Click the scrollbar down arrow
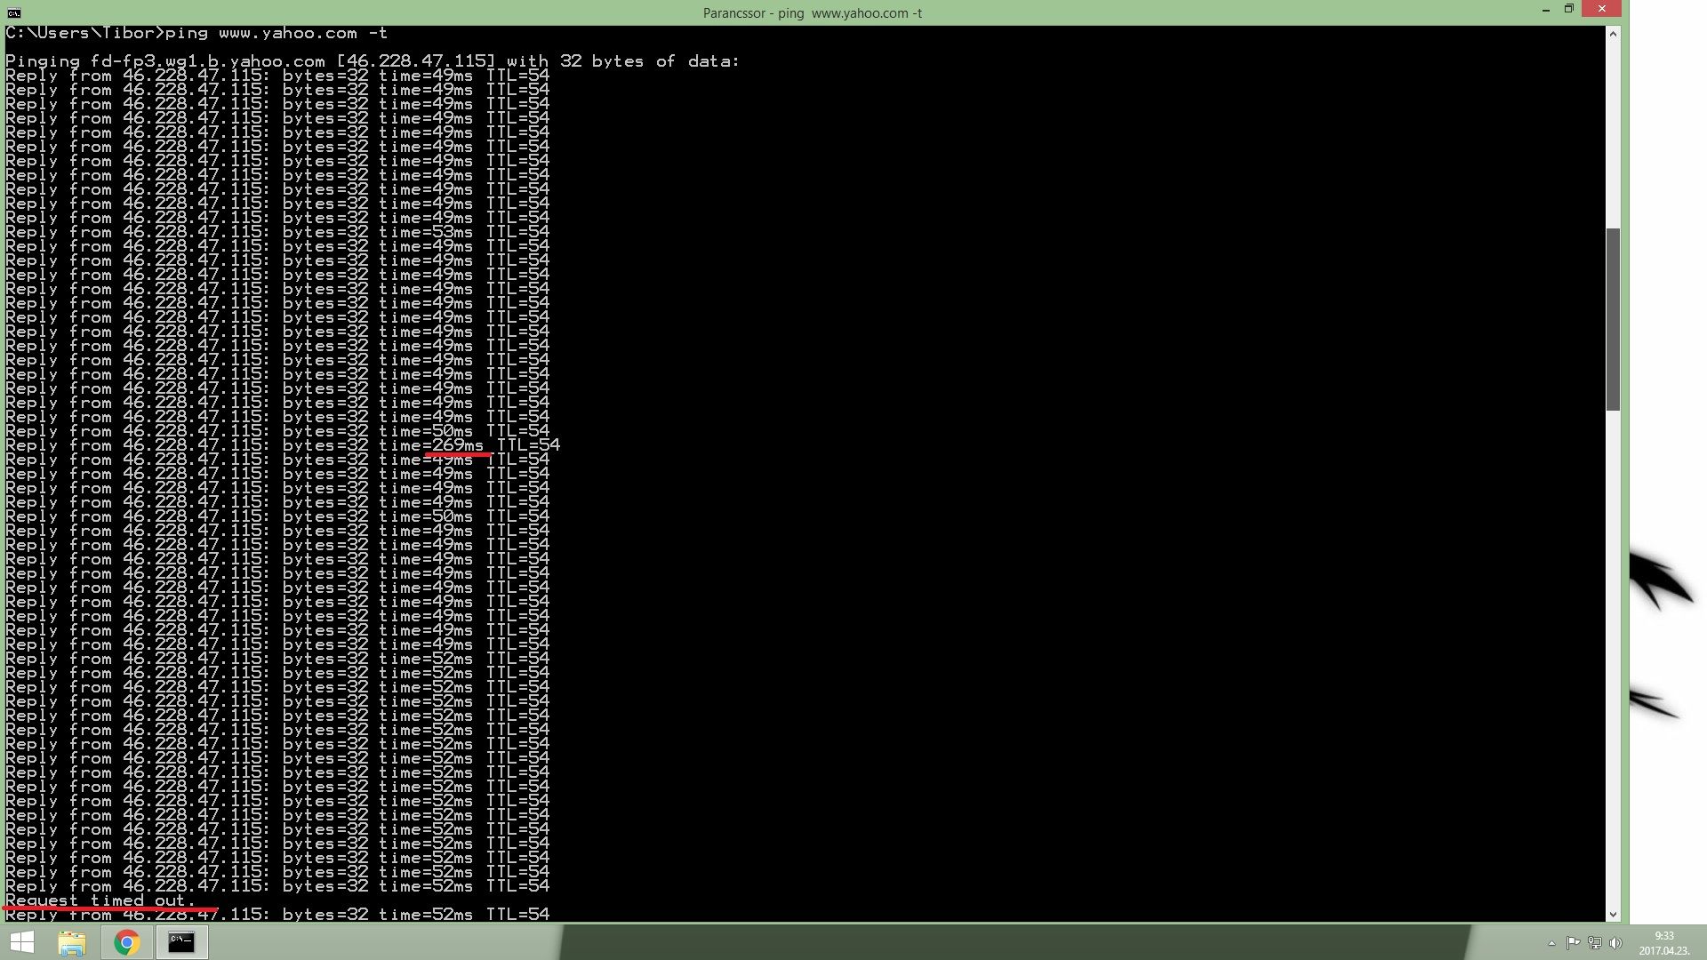The width and height of the screenshot is (1707, 960). pos(1613,914)
